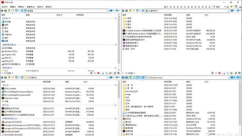Sort E:\课程中心 pane by 名称 column
Image resolution: width=242 pixels, height=136 pixels.
(x=124, y=15)
